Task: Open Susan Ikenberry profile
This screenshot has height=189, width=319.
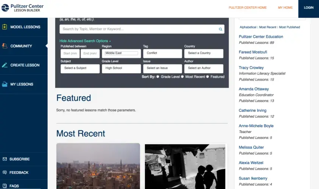Action: pyautogui.click(x=253, y=178)
